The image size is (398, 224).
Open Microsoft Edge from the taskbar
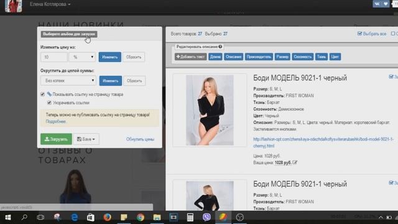[x=74, y=217]
